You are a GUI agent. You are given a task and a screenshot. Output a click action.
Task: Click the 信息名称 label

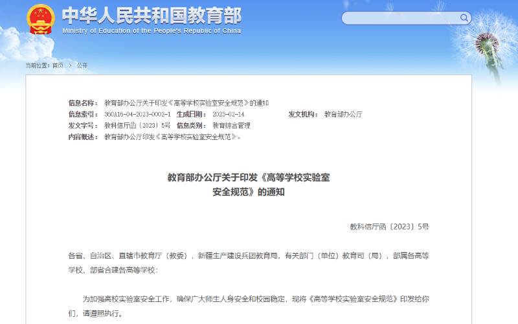[x=83, y=103]
